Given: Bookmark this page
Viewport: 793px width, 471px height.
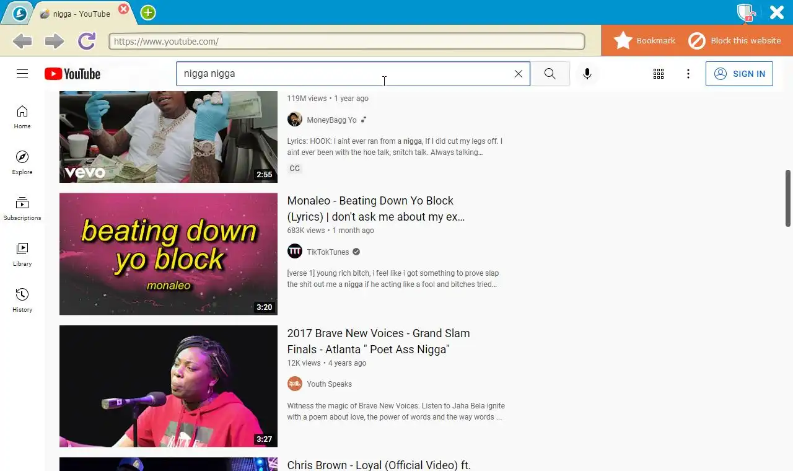Looking at the screenshot, I should point(644,41).
